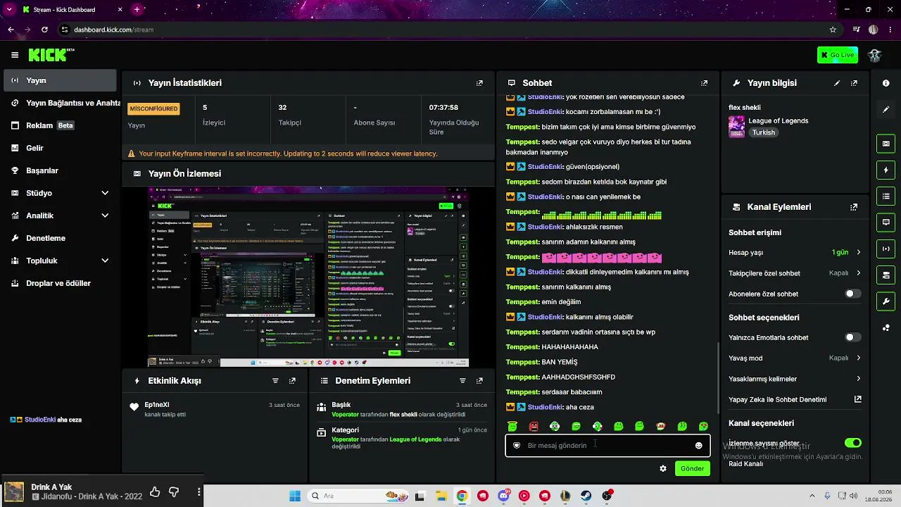The height and width of the screenshot is (507, 901).
Task: Click the Bir mesaj gönderin chat input
Action: click(607, 445)
